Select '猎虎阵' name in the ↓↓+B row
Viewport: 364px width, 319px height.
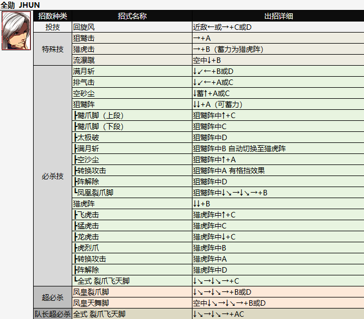pos(84,204)
